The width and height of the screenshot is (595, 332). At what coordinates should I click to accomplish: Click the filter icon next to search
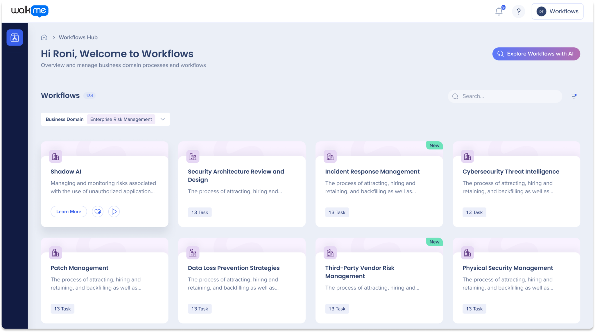click(574, 96)
